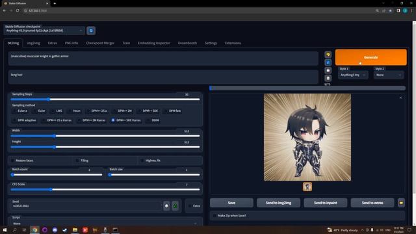Click the orange Generate button
The height and width of the screenshot is (234, 416).
pyautogui.click(x=370, y=57)
